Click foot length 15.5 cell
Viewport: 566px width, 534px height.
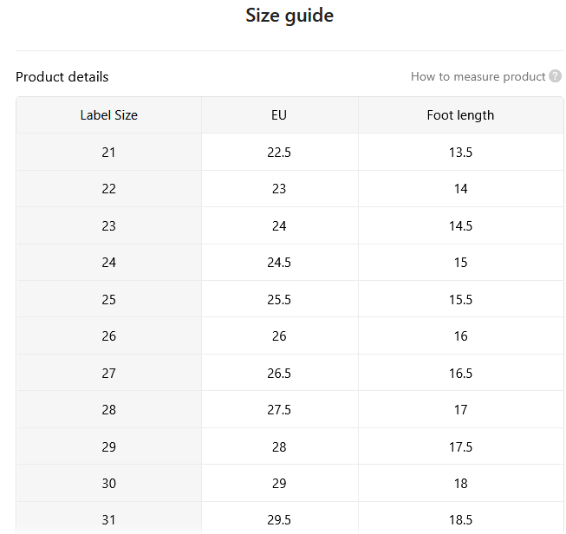tap(460, 299)
